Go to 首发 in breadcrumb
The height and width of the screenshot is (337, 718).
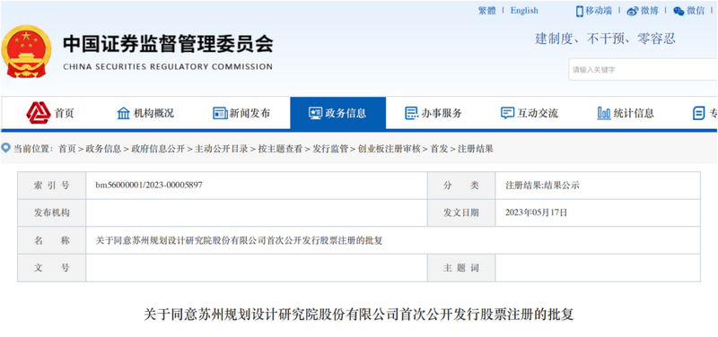[x=439, y=149]
